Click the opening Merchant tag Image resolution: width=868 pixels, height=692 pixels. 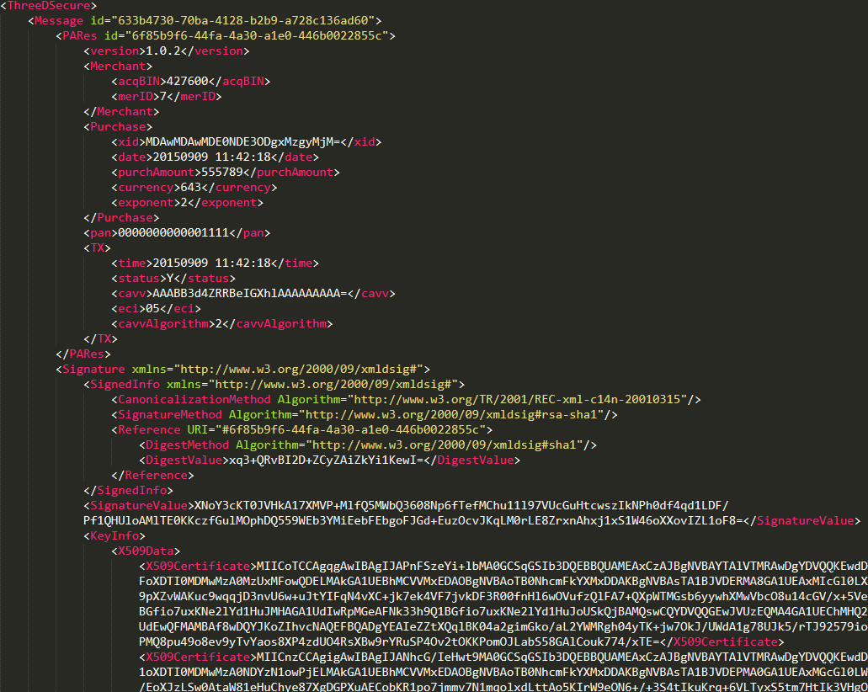tap(118, 66)
